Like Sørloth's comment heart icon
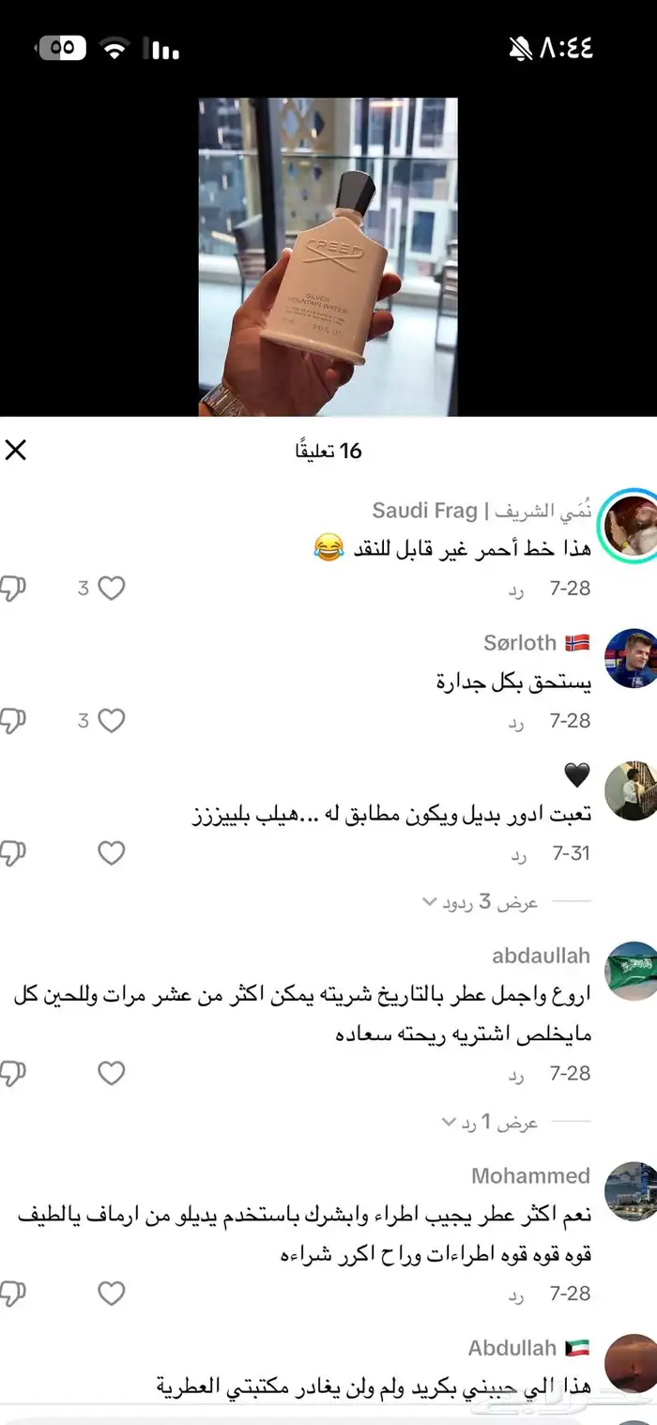The width and height of the screenshot is (657, 1425). (x=112, y=721)
